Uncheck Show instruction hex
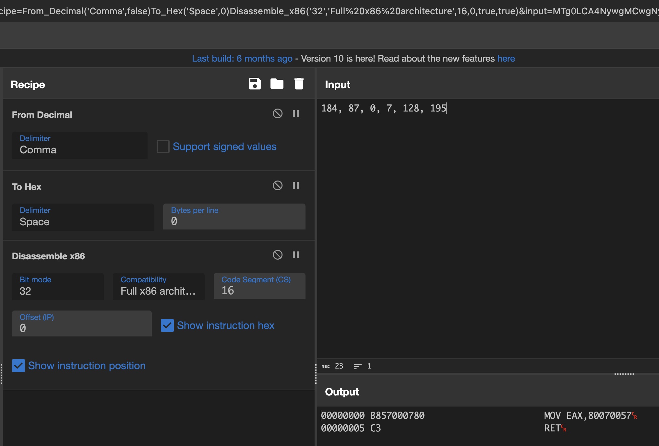 (x=167, y=325)
